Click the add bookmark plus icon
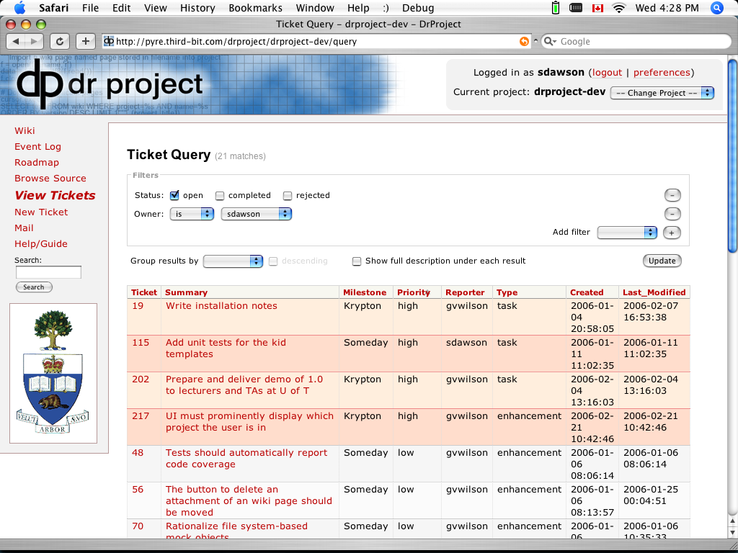The height and width of the screenshot is (553, 738). pyautogui.click(x=85, y=42)
